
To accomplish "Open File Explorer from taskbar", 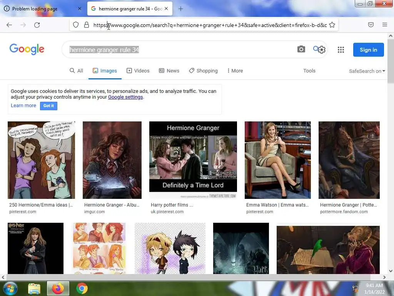I will coord(34,288).
